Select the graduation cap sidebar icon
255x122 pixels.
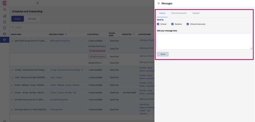pyautogui.click(x=4, y=40)
